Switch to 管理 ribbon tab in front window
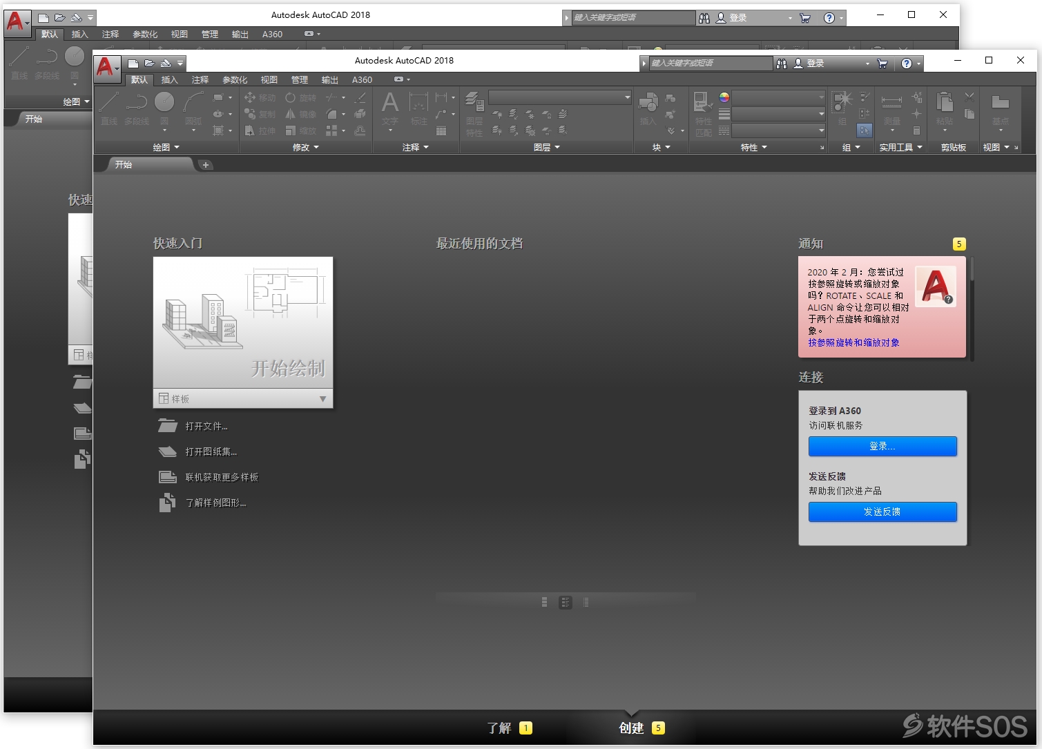The image size is (1042, 749). point(299,79)
